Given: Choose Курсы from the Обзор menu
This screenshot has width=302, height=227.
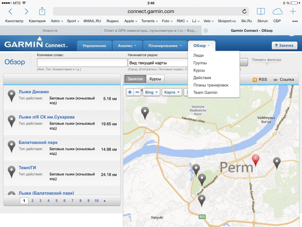Looking at the screenshot, I should click(199, 70).
